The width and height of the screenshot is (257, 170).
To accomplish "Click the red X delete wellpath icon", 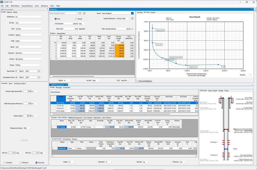I will pyautogui.click(x=84, y=13).
